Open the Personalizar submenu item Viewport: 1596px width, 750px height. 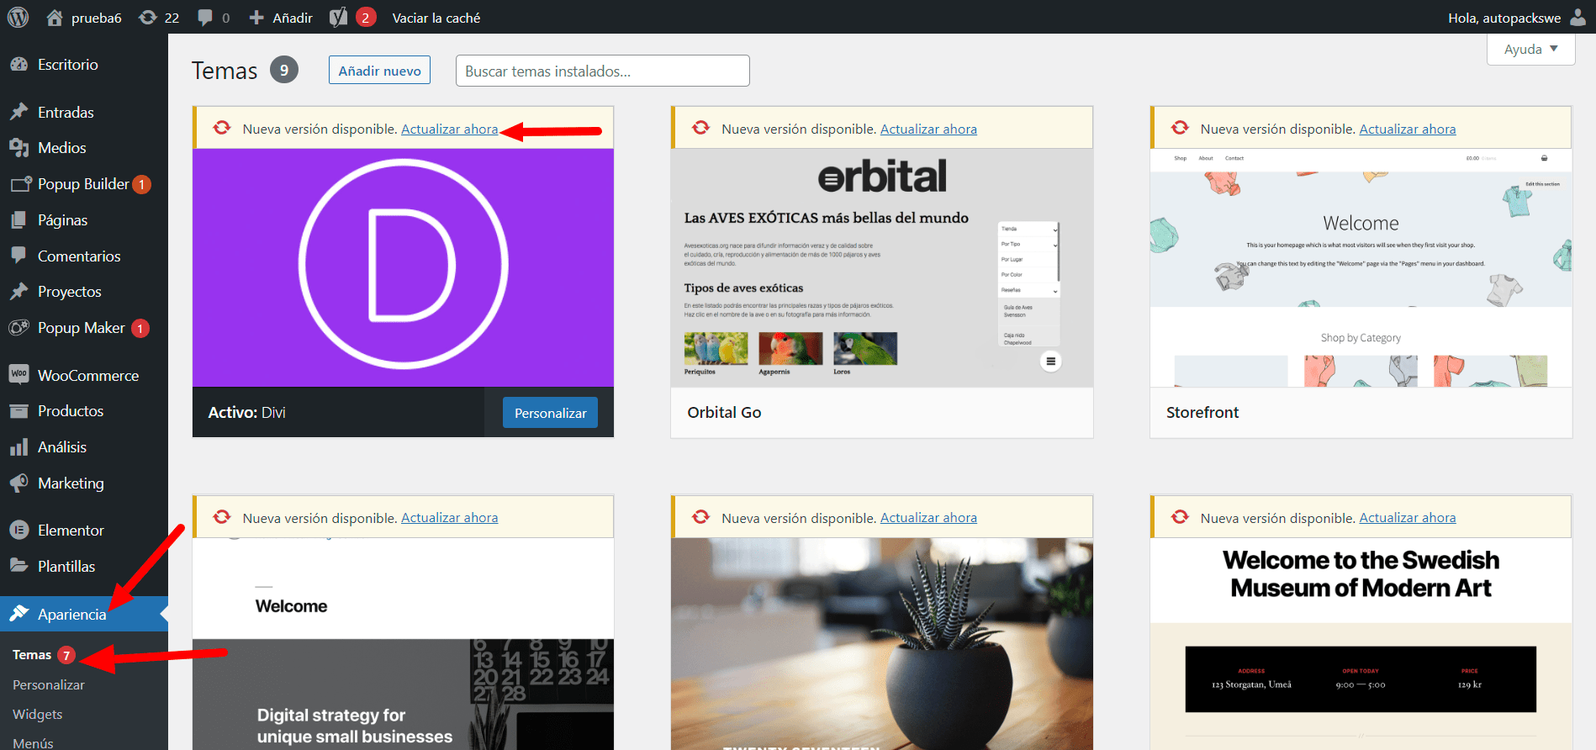[x=49, y=685]
